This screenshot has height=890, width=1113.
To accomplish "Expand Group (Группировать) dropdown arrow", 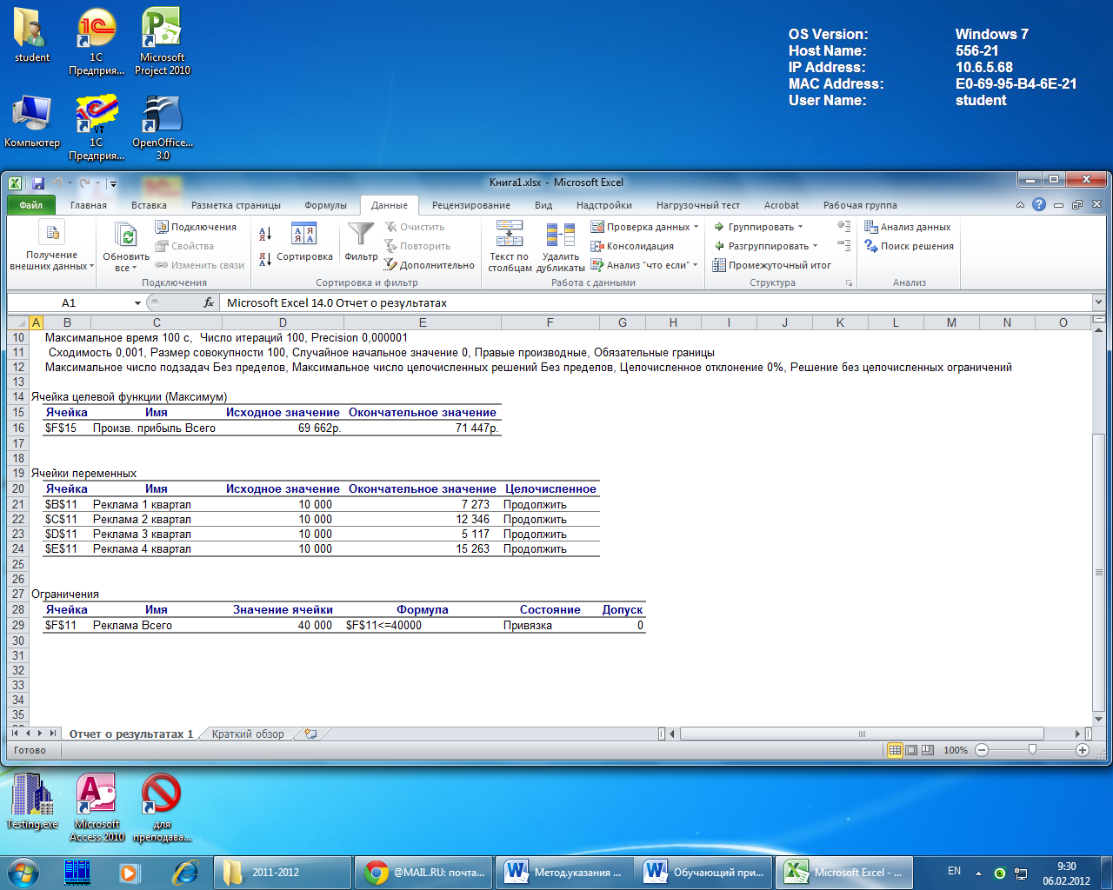I will pos(801,227).
